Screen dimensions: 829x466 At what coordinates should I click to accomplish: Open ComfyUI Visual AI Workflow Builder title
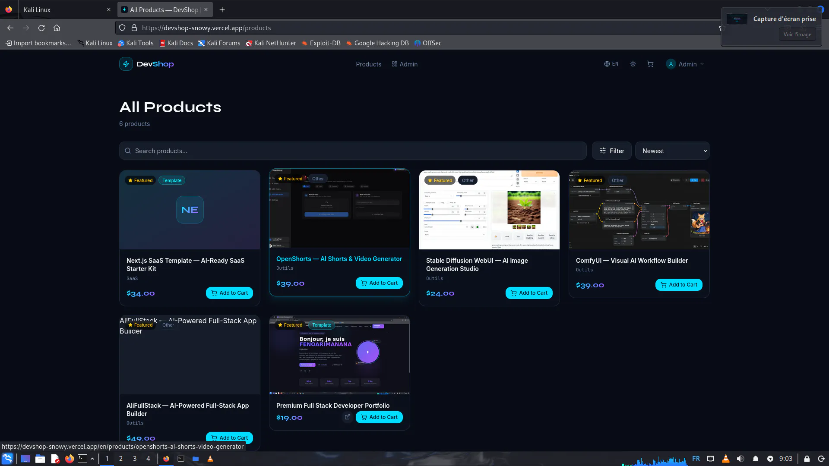(x=632, y=261)
